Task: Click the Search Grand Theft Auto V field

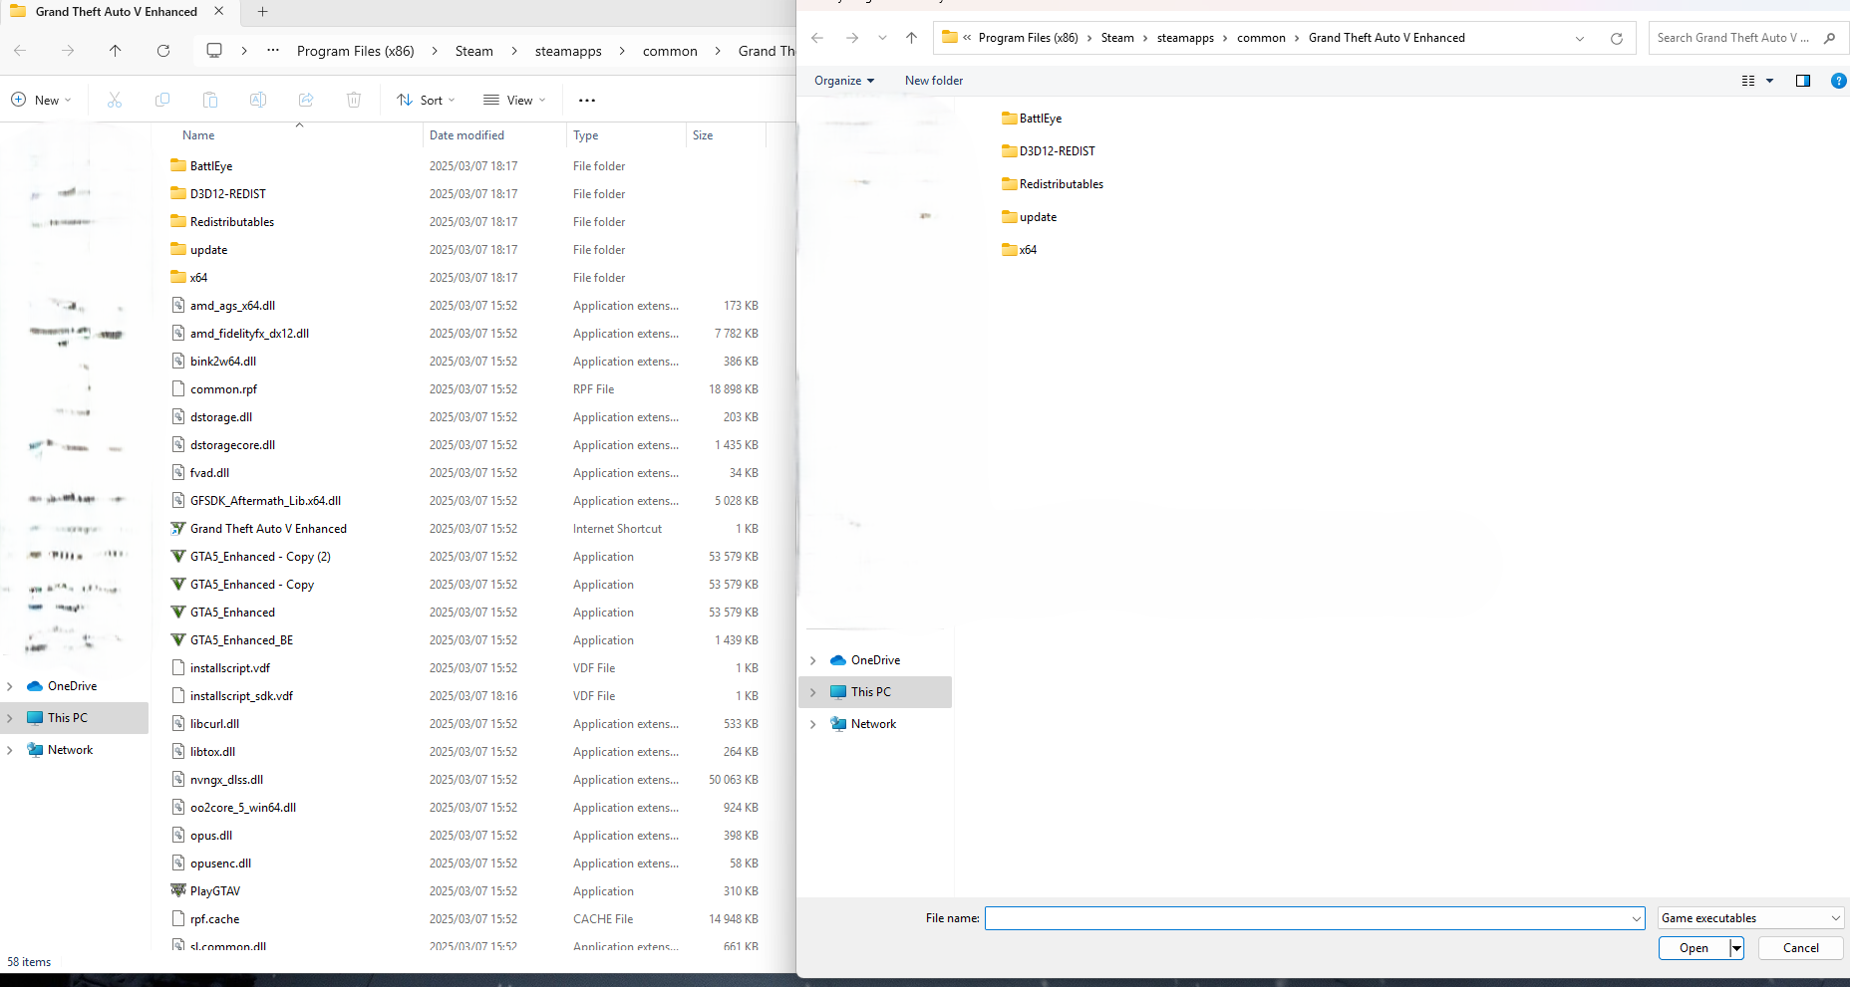Action: 1732,38
